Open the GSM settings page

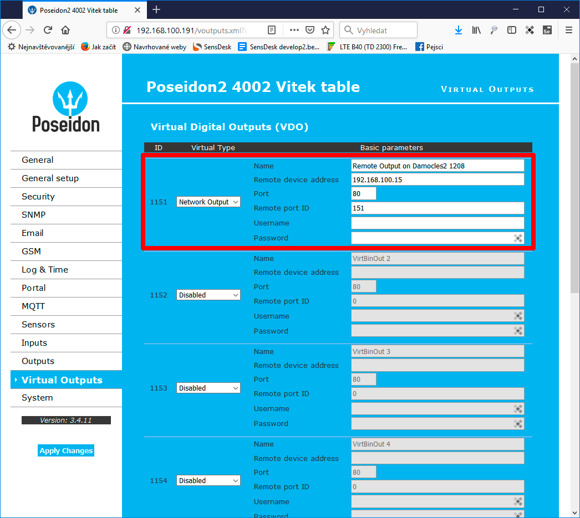click(x=66, y=252)
